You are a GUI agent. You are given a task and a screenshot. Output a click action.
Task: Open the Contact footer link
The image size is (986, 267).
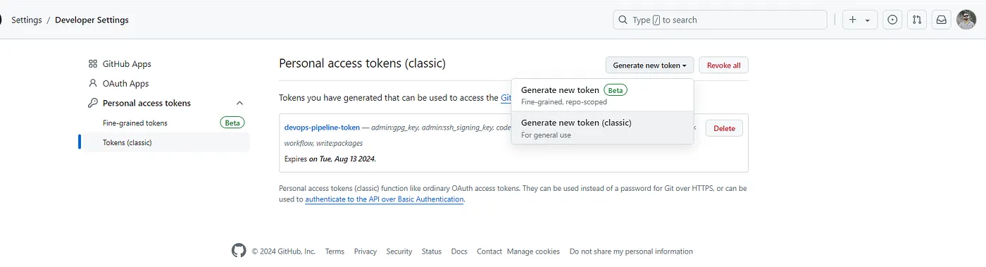click(489, 252)
